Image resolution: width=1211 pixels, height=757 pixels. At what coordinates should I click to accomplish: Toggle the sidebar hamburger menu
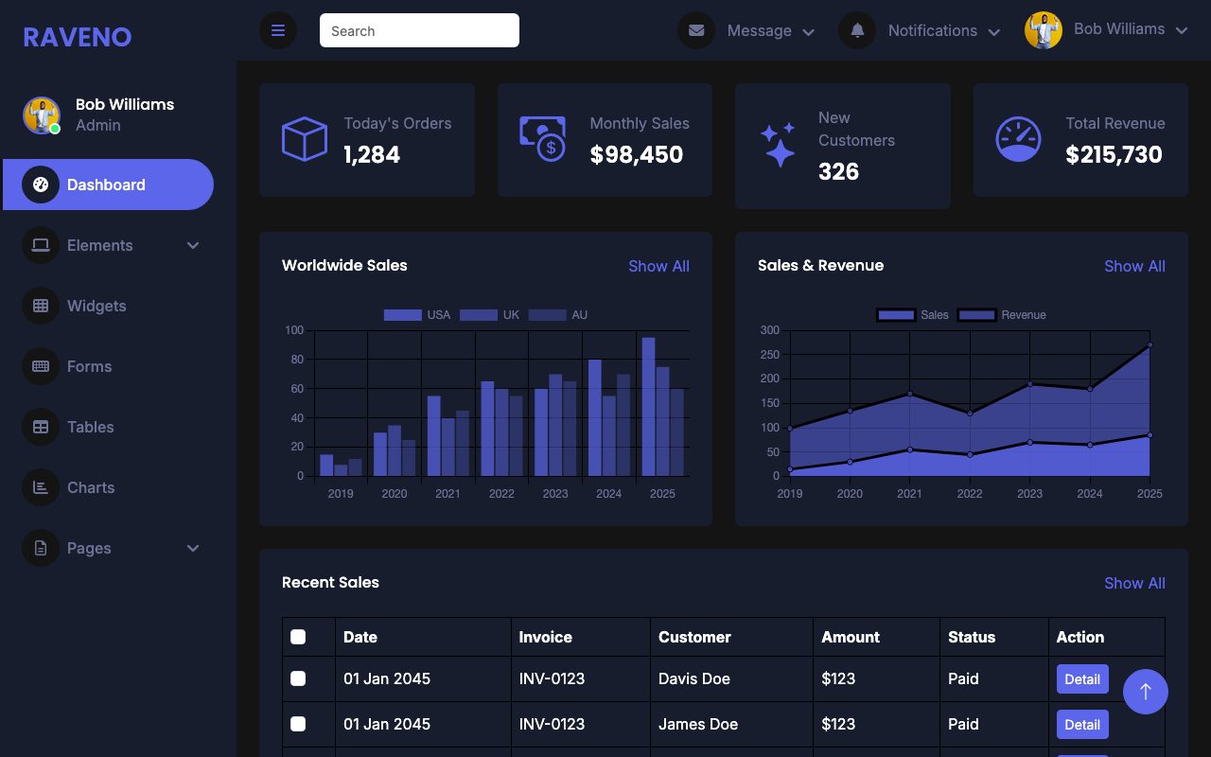(x=278, y=30)
